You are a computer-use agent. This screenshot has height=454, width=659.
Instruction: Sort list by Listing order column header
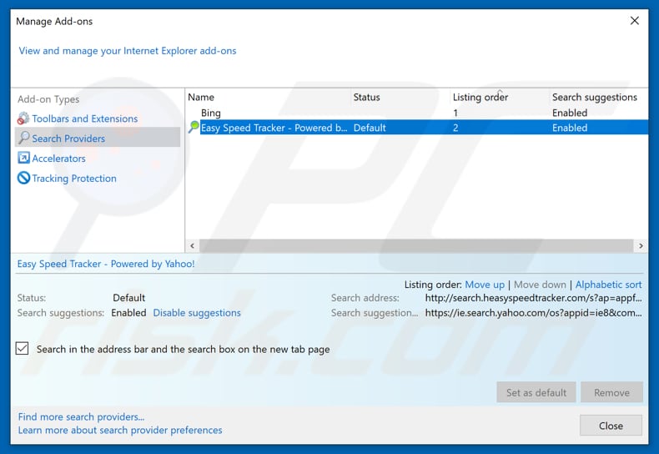[x=480, y=97]
